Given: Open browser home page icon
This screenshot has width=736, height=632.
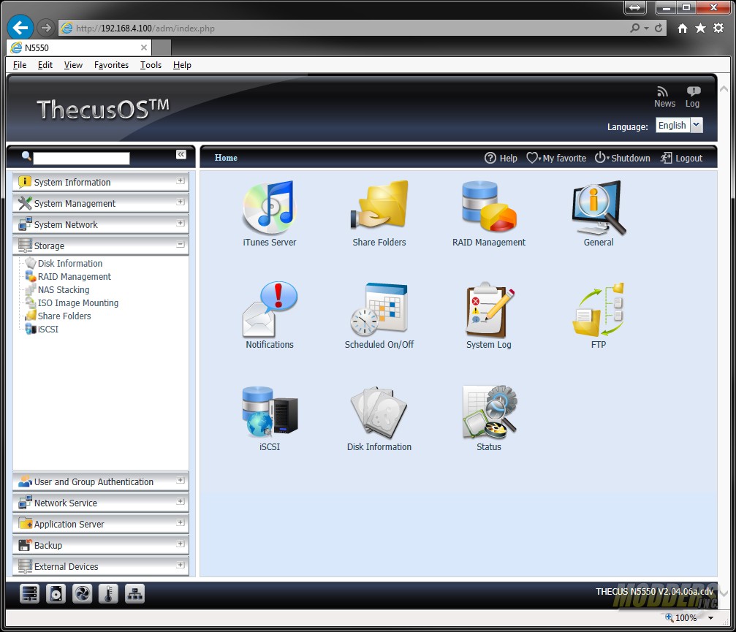Looking at the screenshot, I should point(683,28).
